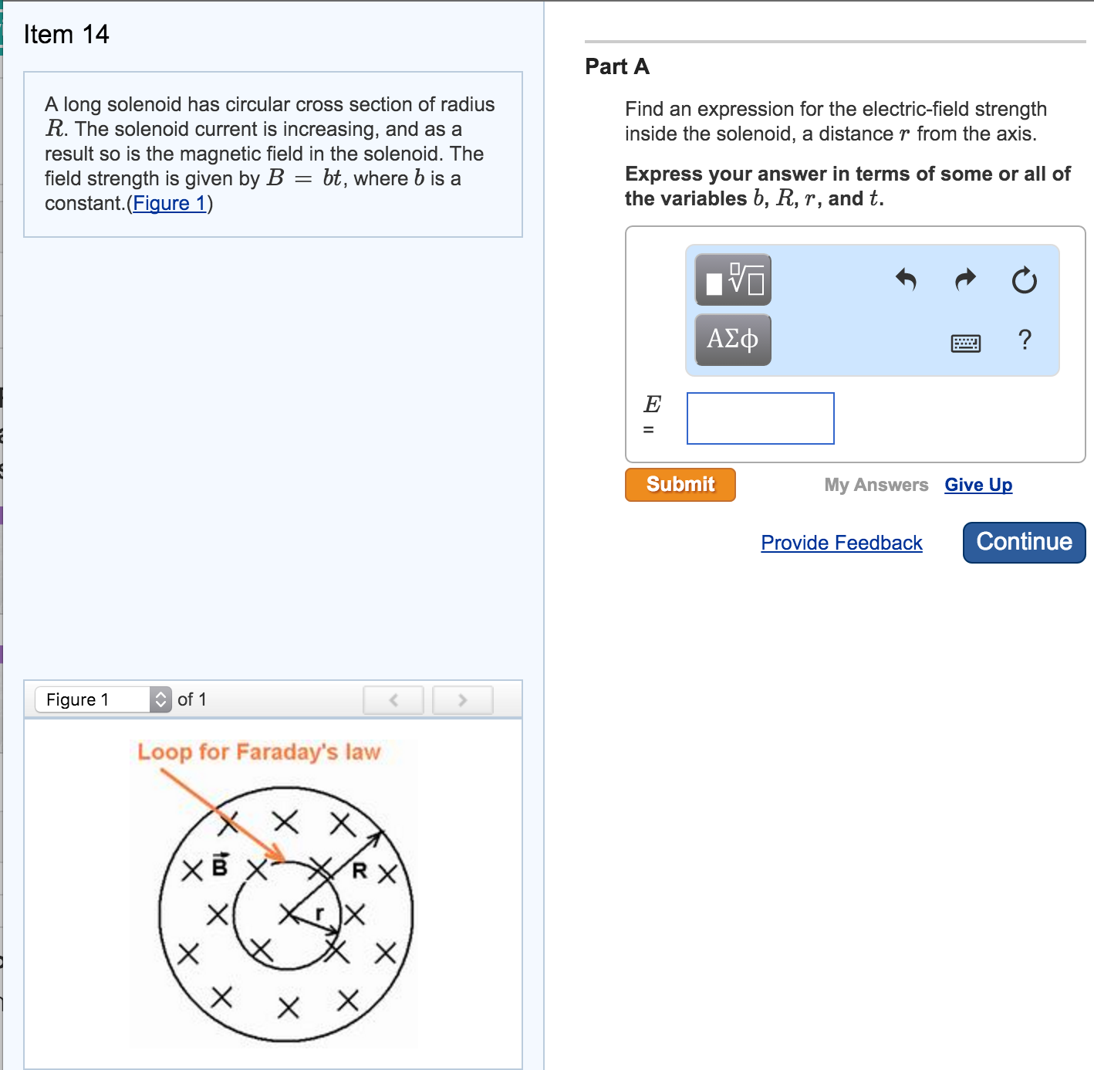
Task: Reset the answer with circular arrow icon
Action: point(1024,280)
